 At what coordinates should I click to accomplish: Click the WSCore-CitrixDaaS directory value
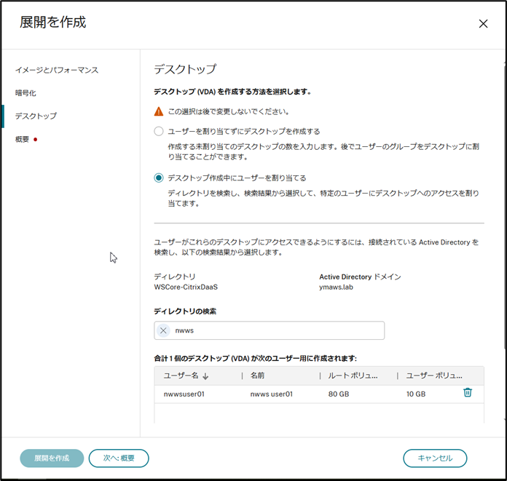pyautogui.click(x=186, y=287)
